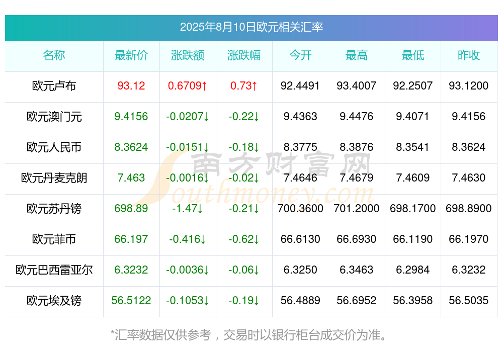Click the change amount -0.416↓

click(x=188, y=239)
